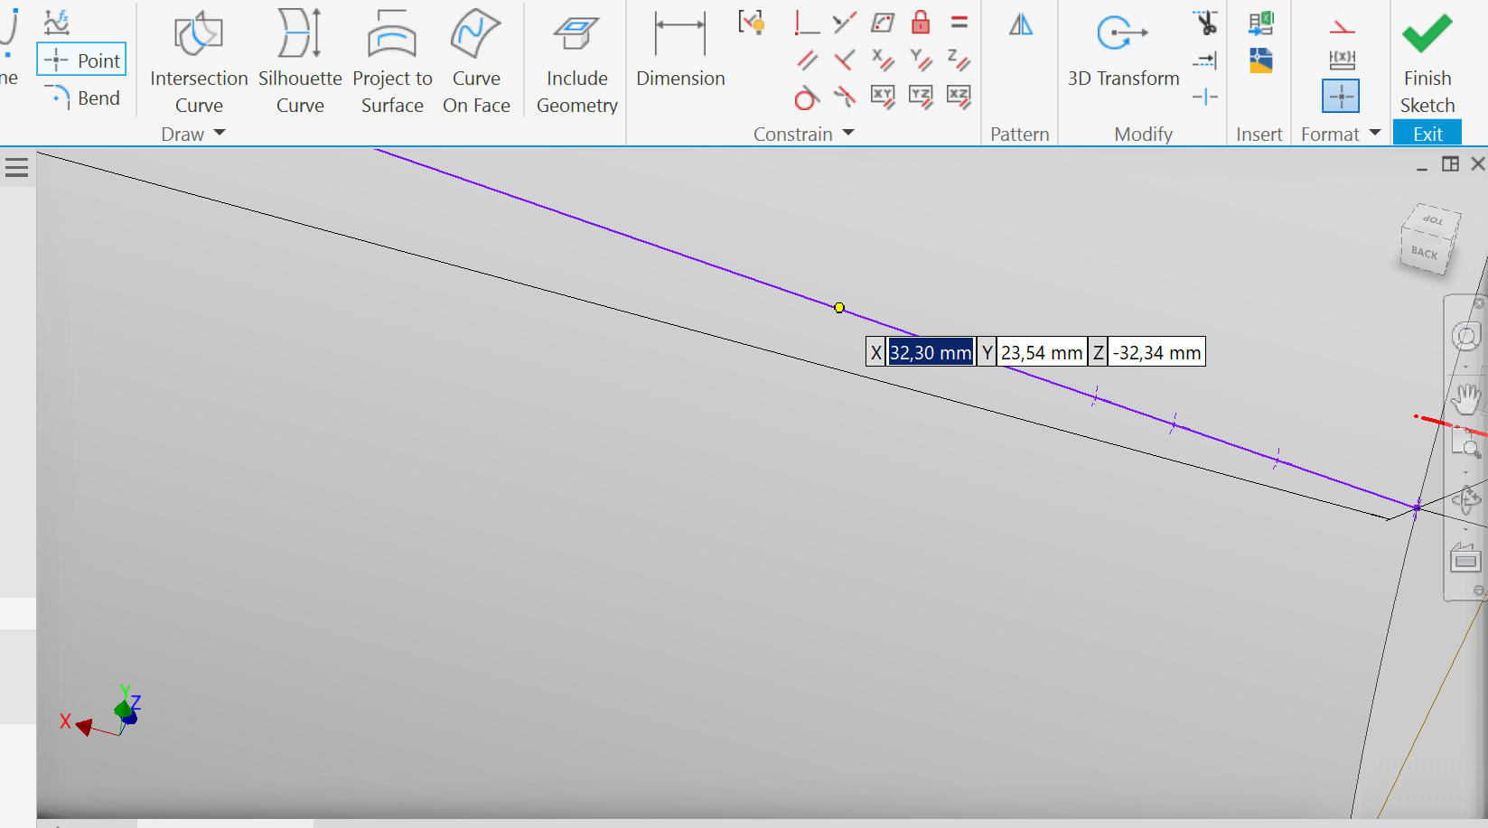Activate the Project to Surface tool

[x=392, y=59]
